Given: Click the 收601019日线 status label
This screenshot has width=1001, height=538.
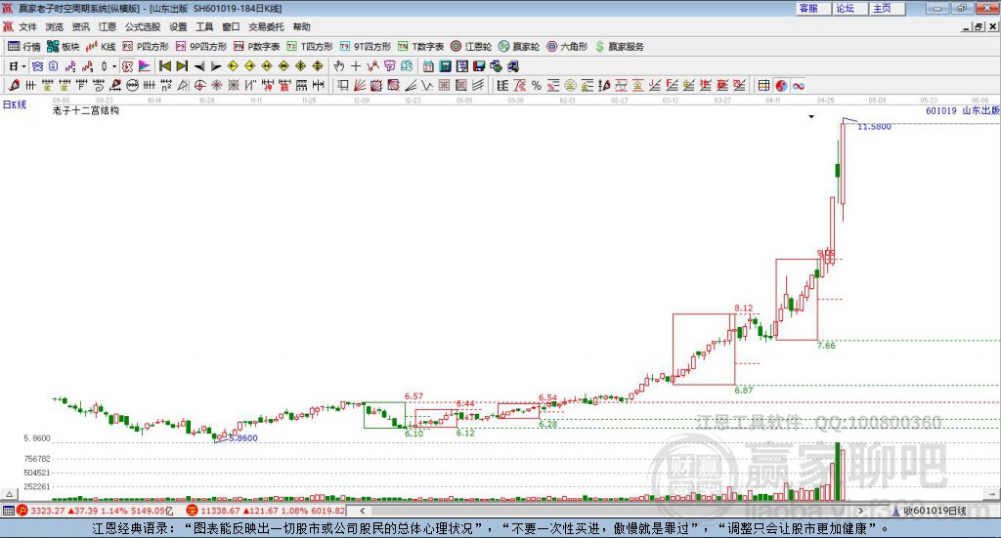Looking at the screenshot, I should point(934,511).
